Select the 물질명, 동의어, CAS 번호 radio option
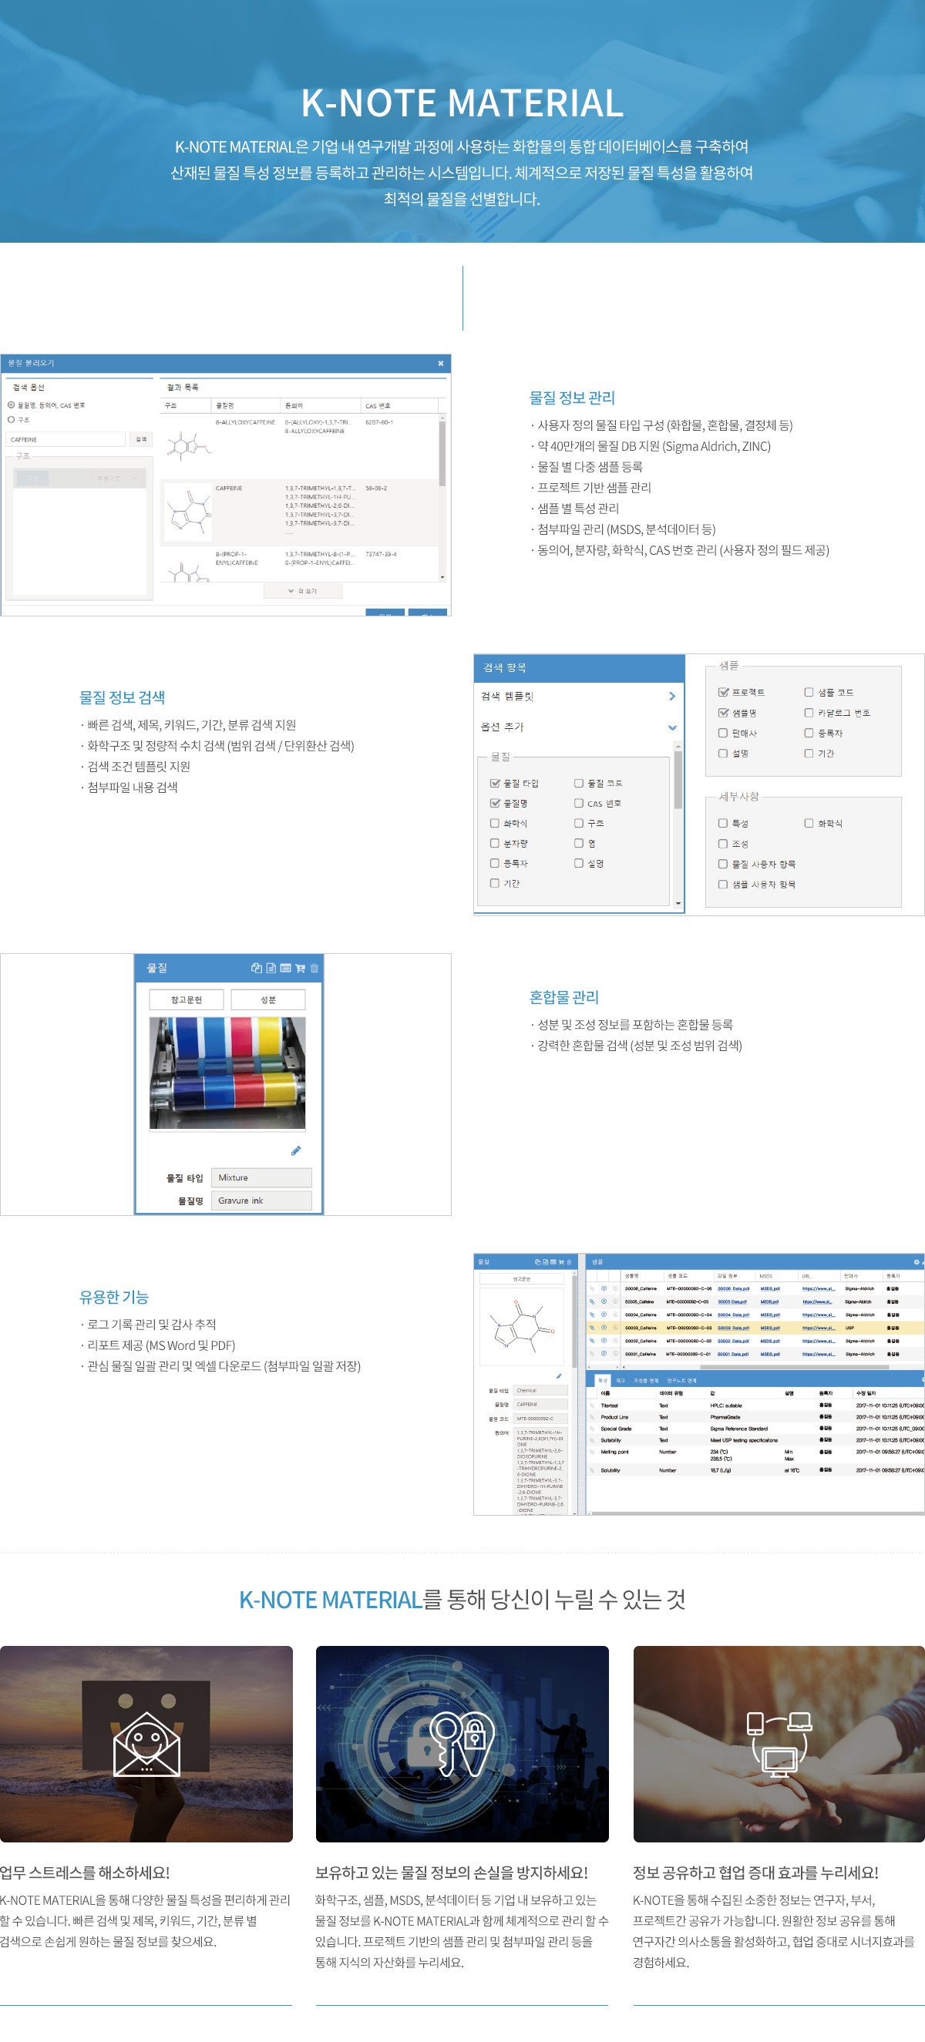Viewport: 925px width, 2042px height. [11, 405]
